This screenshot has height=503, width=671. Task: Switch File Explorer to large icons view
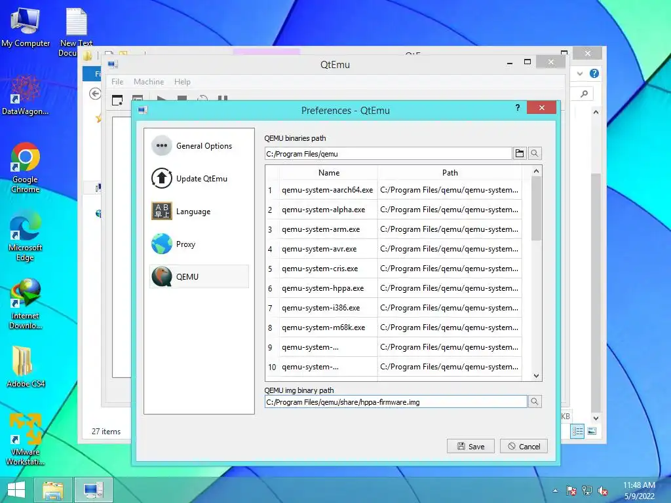592,431
